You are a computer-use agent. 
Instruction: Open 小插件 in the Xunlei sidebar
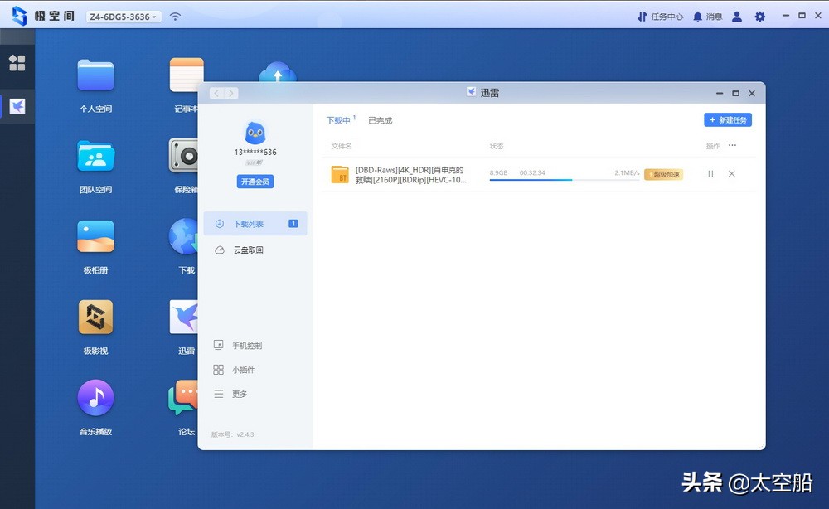235,370
